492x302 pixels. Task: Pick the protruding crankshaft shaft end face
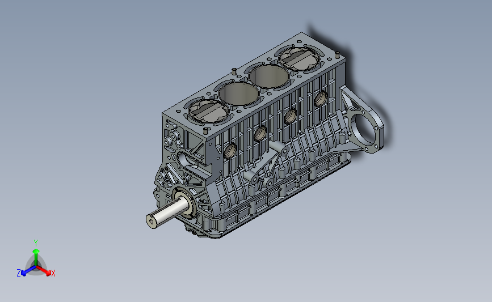[152, 222]
